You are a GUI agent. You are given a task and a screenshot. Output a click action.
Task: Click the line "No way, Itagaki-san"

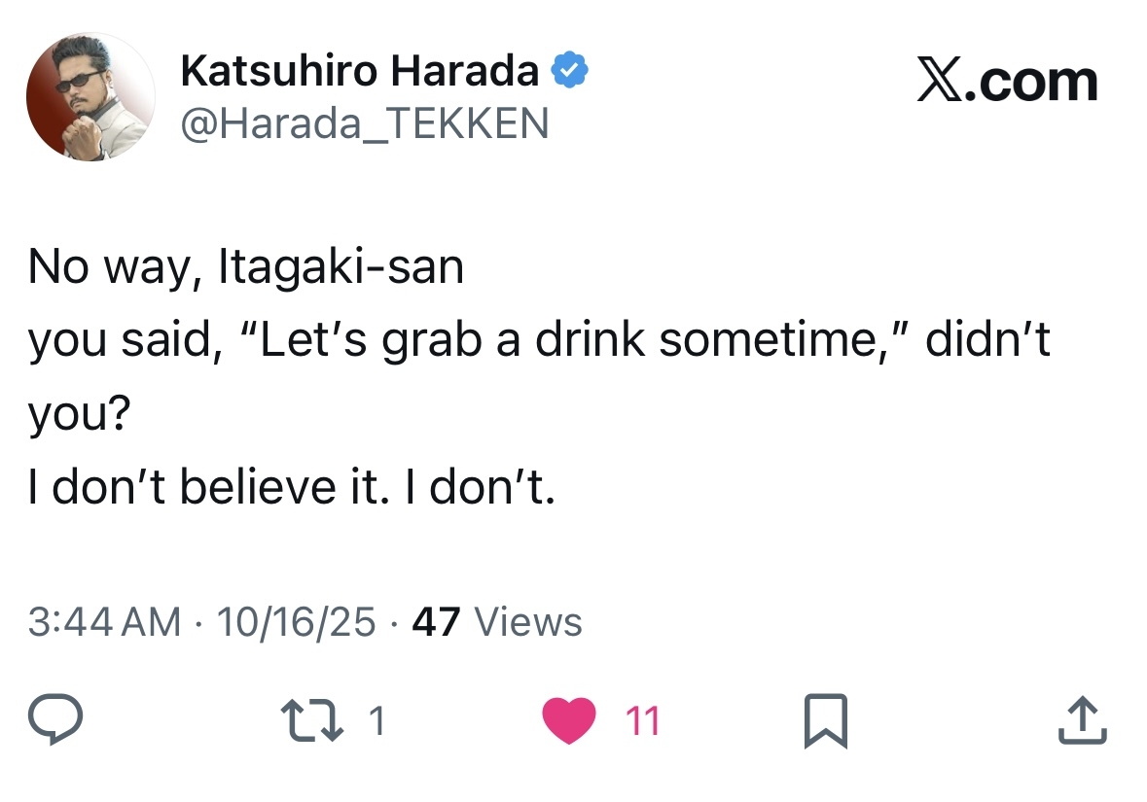(x=246, y=267)
